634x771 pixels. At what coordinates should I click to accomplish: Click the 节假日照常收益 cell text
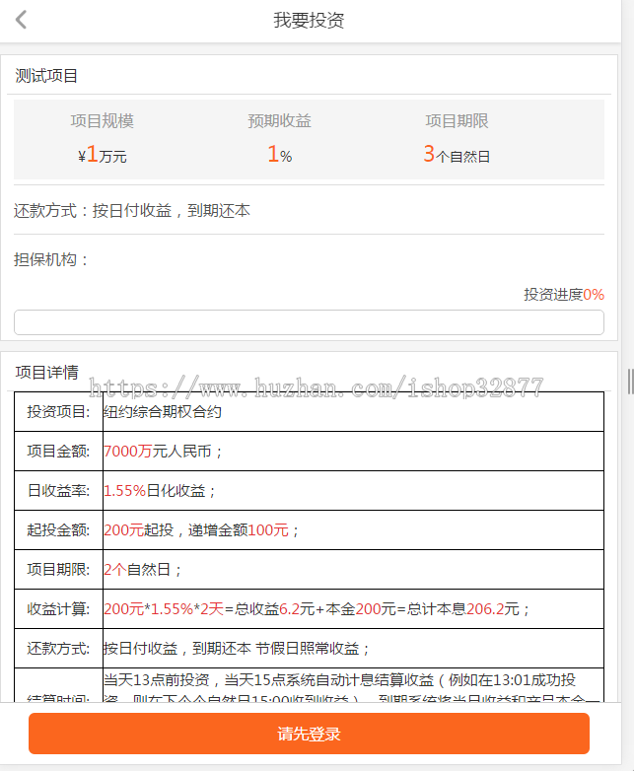(x=313, y=648)
